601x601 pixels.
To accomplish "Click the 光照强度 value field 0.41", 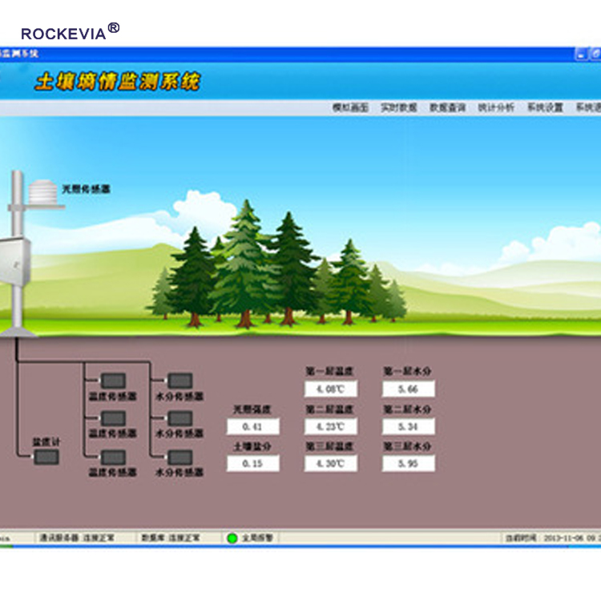I will pos(253,426).
